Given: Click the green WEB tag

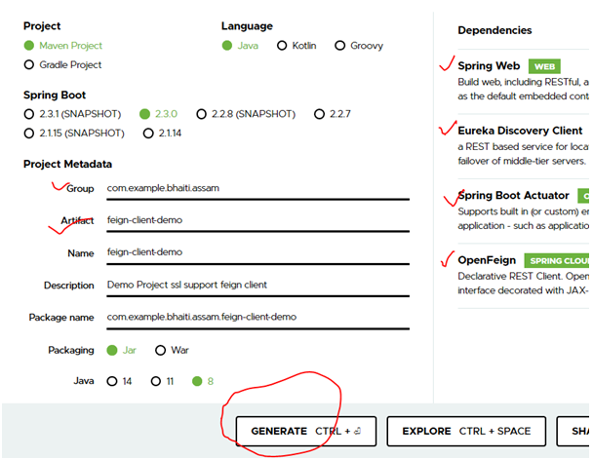Looking at the screenshot, I should 544,66.
